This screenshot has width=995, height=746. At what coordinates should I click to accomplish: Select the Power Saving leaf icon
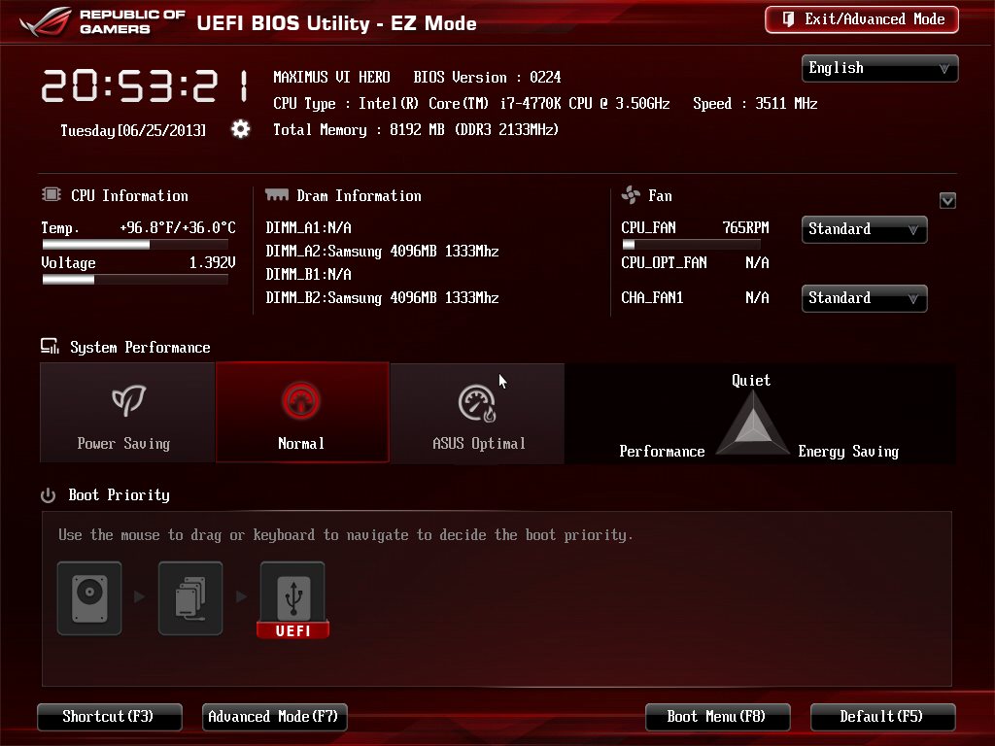pos(128,400)
